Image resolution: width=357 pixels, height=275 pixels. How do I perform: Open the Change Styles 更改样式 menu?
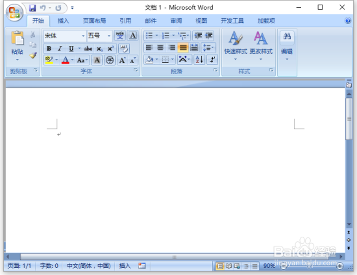261,46
